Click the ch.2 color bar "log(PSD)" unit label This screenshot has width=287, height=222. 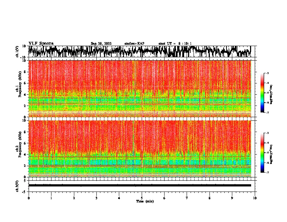point(271,154)
